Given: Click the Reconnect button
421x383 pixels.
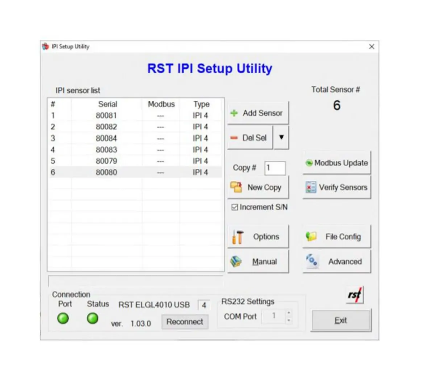Looking at the screenshot, I should (185, 322).
